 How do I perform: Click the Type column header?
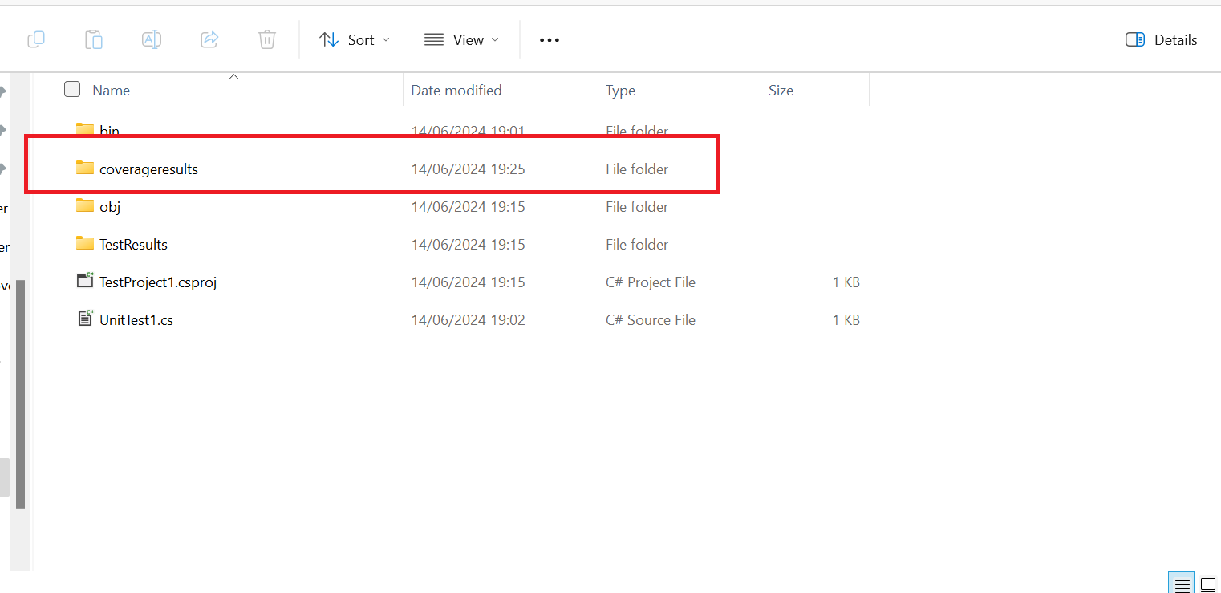coord(620,90)
